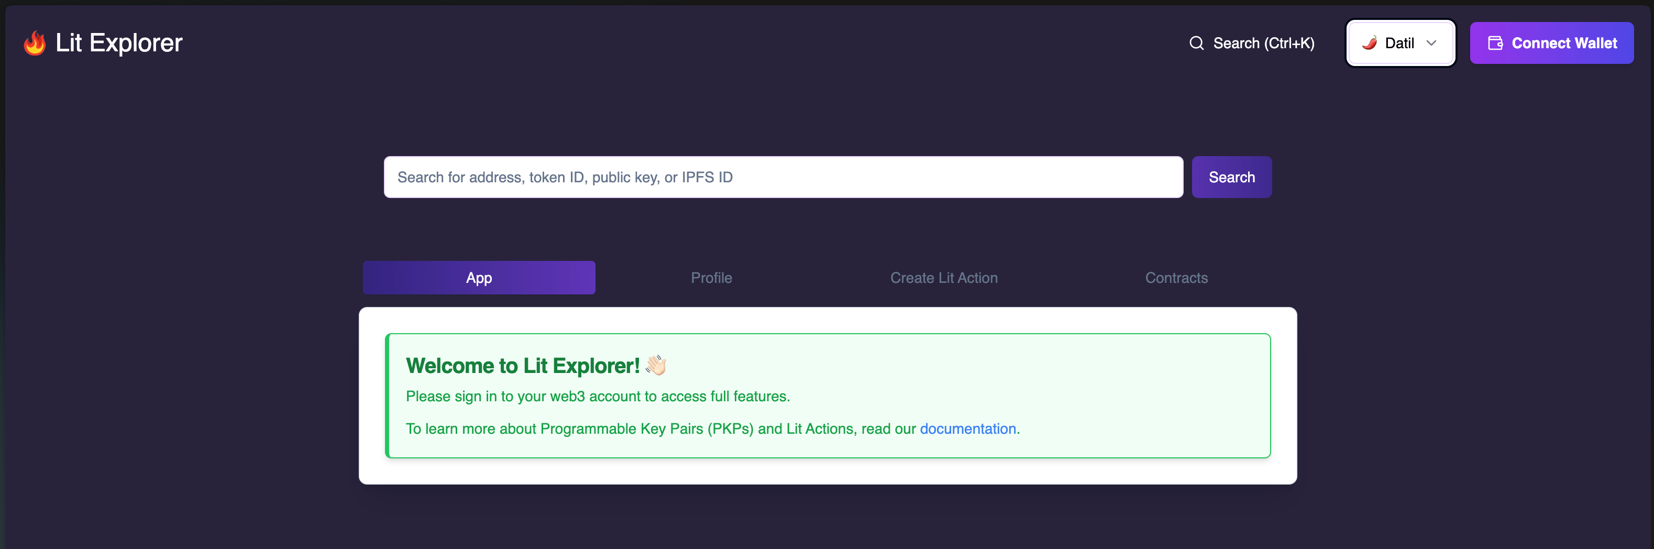
Task: Click the waving hand emoji
Action: pyautogui.click(x=656, y=365)
